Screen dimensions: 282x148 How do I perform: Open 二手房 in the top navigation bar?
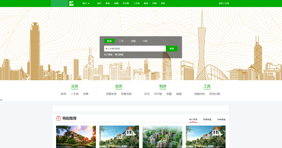(136, 4)
